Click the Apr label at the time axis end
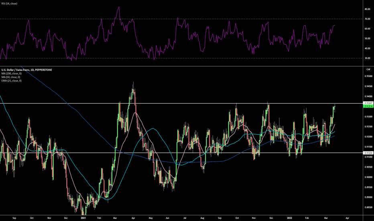Image resolution: width=374 pixels, height=221 pixels. coord(347,218)
